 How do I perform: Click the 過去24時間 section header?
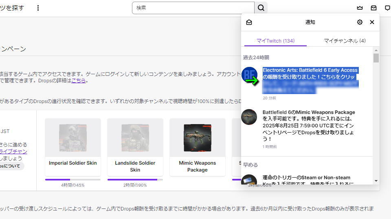(256, 57)
